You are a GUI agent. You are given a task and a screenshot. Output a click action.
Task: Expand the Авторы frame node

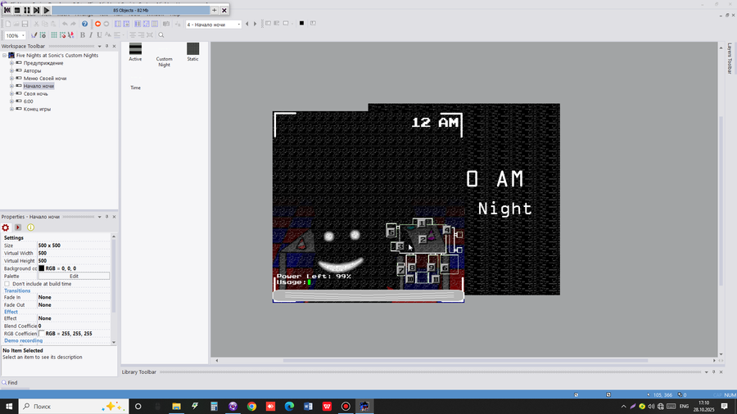pos(11,70)
